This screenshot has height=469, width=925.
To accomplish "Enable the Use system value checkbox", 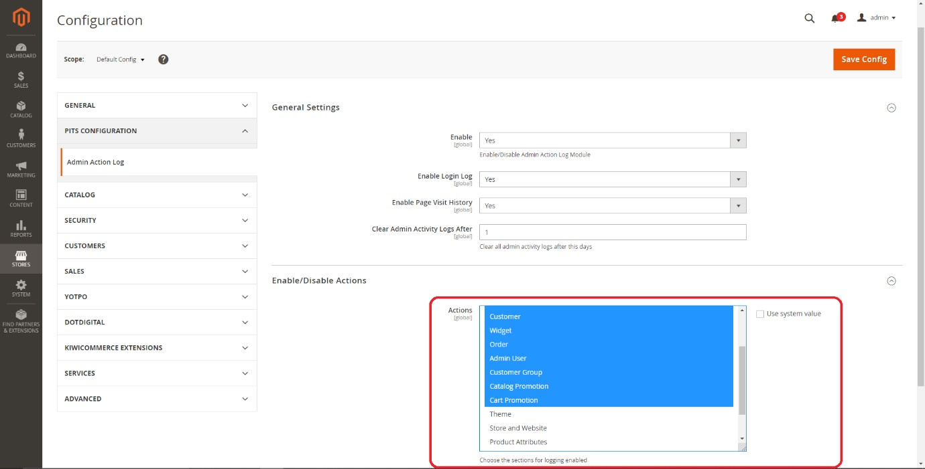I will point(759,314).
